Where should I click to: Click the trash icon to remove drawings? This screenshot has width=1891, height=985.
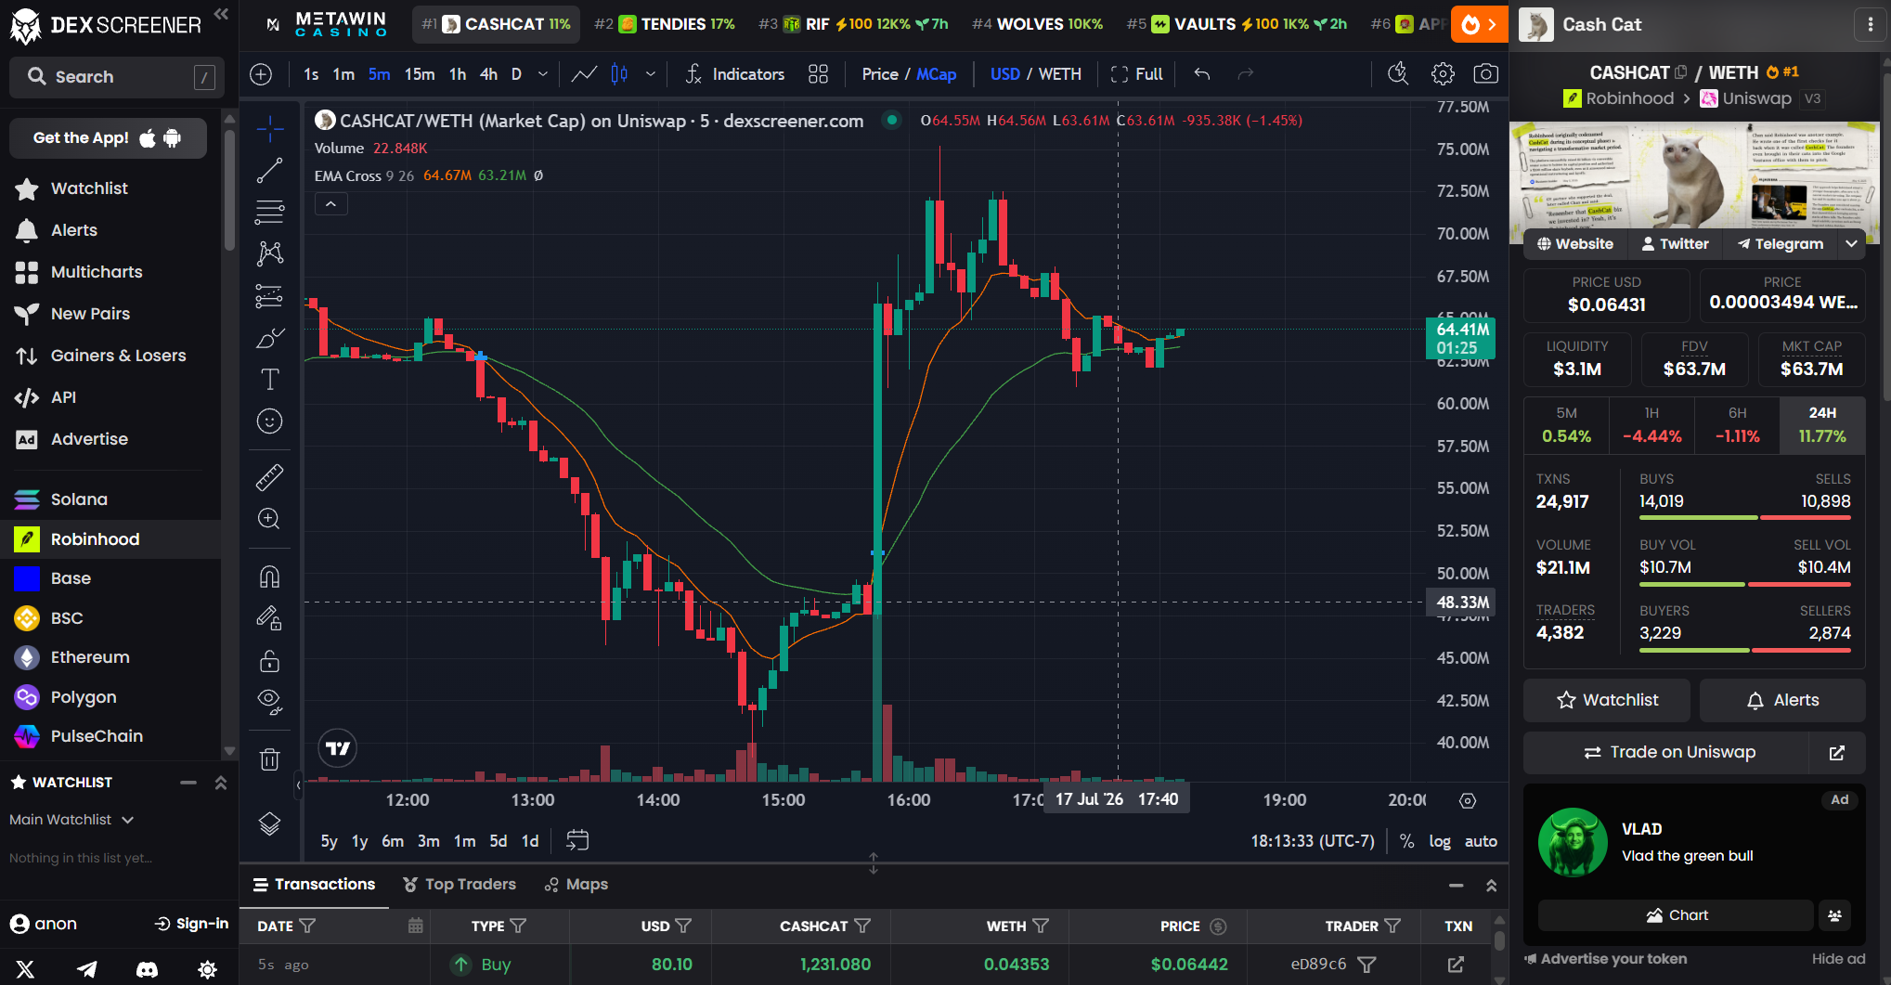coord(270,759)
